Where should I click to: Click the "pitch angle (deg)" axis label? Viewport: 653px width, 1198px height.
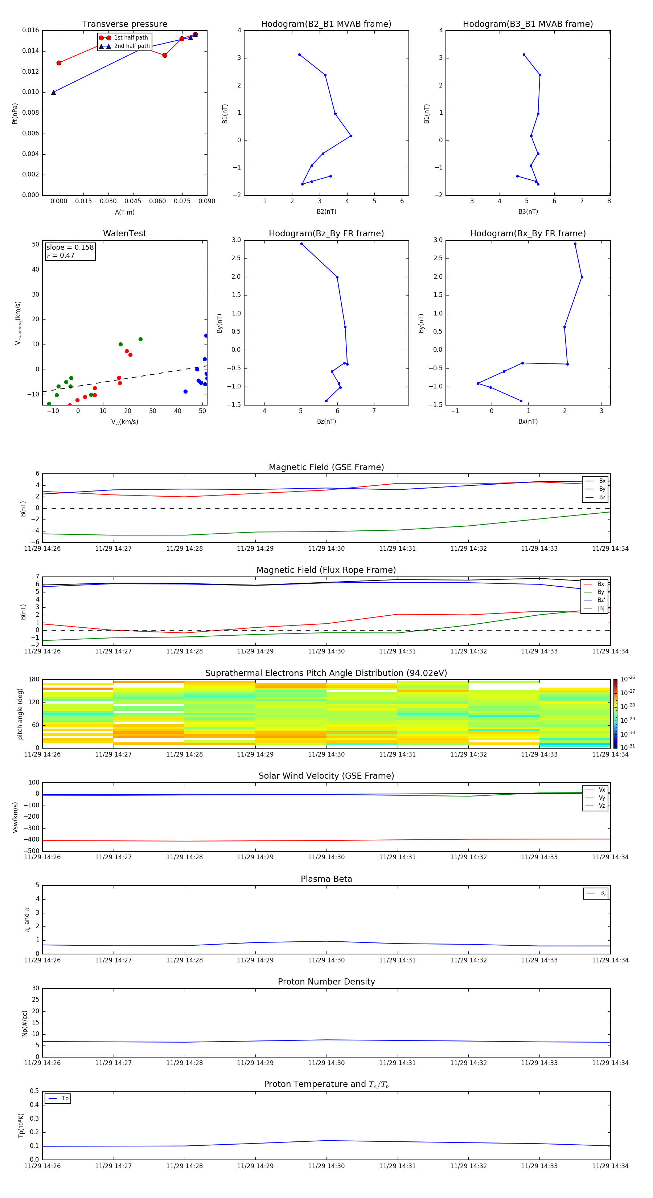click(x=20, y=714)
